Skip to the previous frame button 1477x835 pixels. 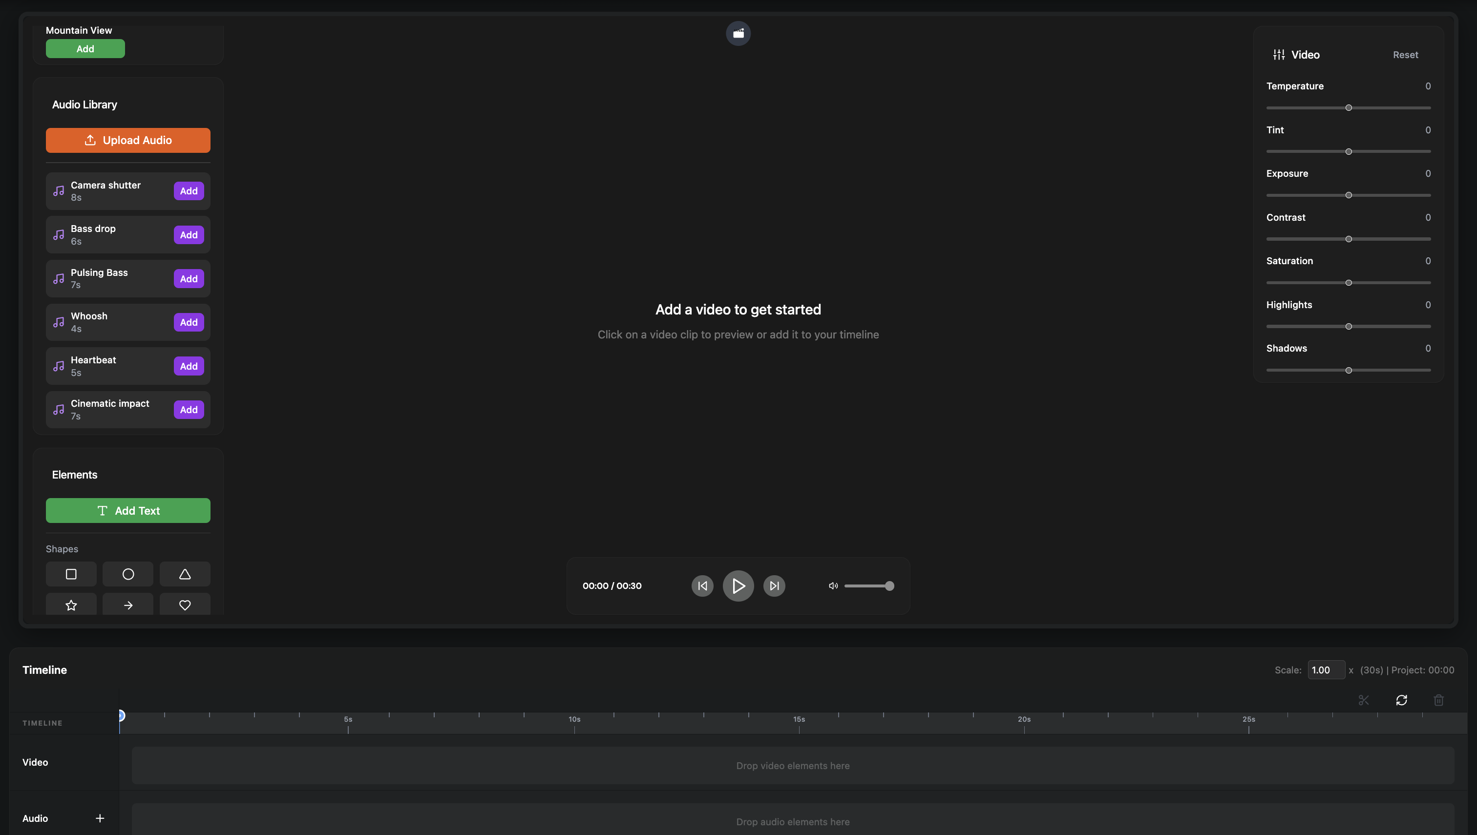click(x=702, y=586)
